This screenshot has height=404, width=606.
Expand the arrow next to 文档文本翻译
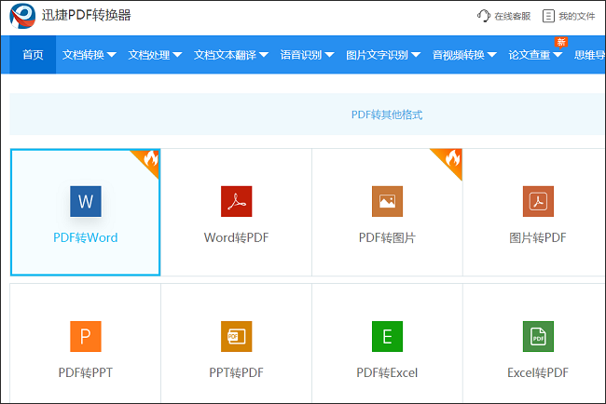(264, 55)
